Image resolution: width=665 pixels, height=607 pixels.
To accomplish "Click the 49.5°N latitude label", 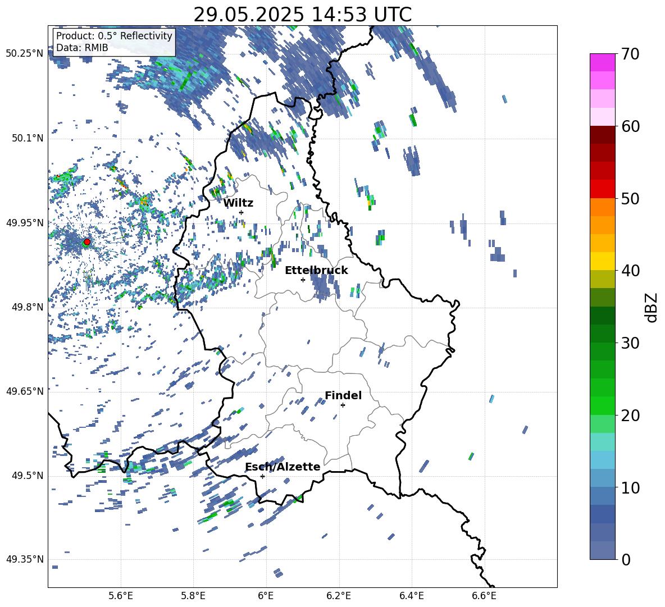I will coord(28,476).
